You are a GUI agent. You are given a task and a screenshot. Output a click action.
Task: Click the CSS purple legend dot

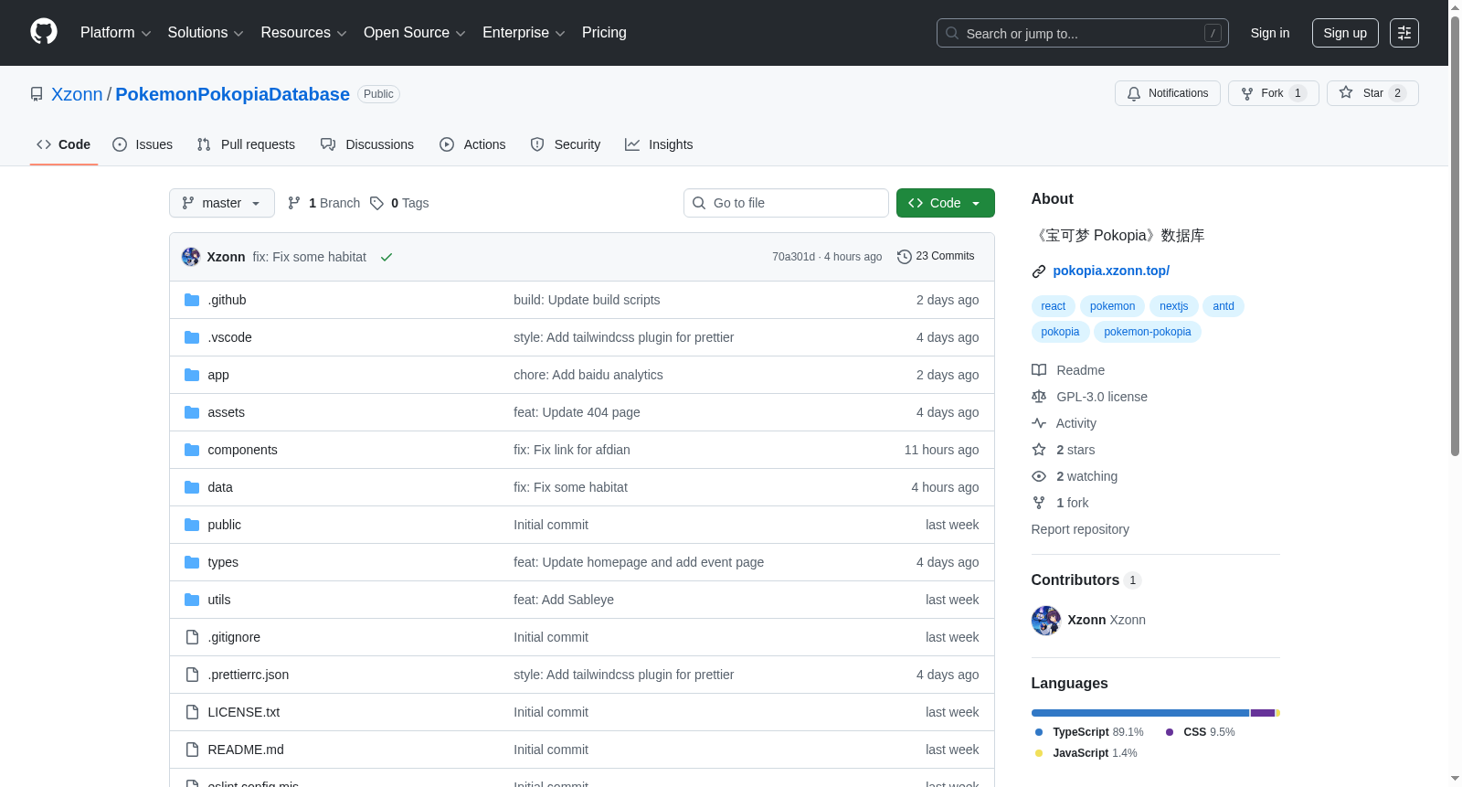coord(1170,732)
